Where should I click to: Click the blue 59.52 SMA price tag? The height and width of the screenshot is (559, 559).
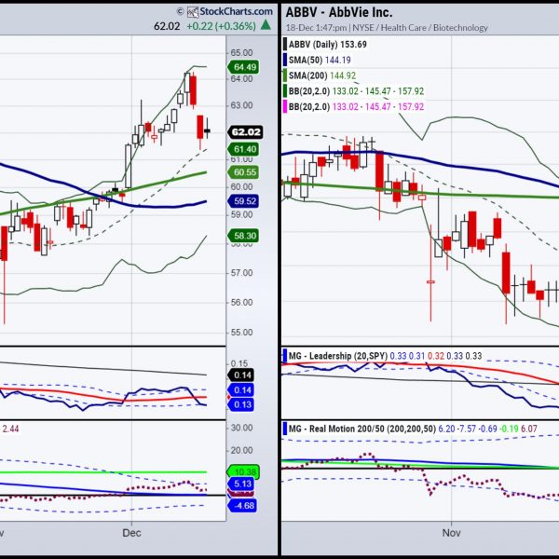243,201
